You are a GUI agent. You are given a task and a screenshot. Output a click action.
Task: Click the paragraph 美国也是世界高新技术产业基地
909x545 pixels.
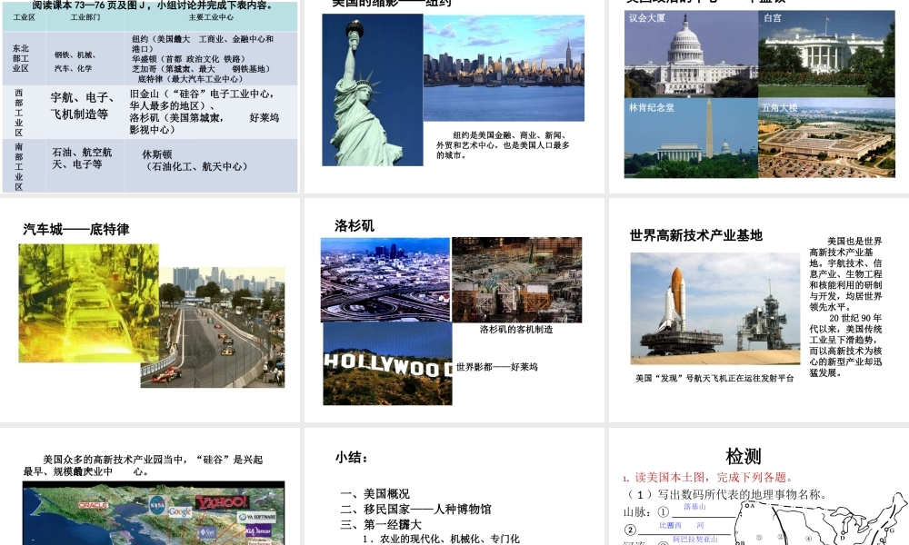[845, 274]
